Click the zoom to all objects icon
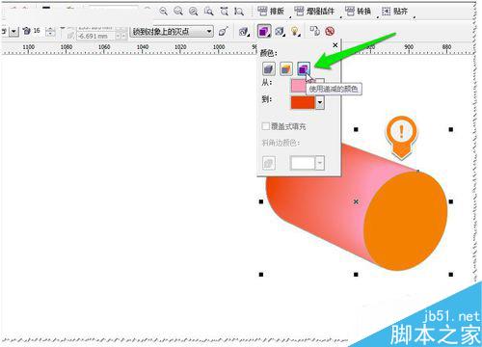482x347 pixels. pos(224,12)
